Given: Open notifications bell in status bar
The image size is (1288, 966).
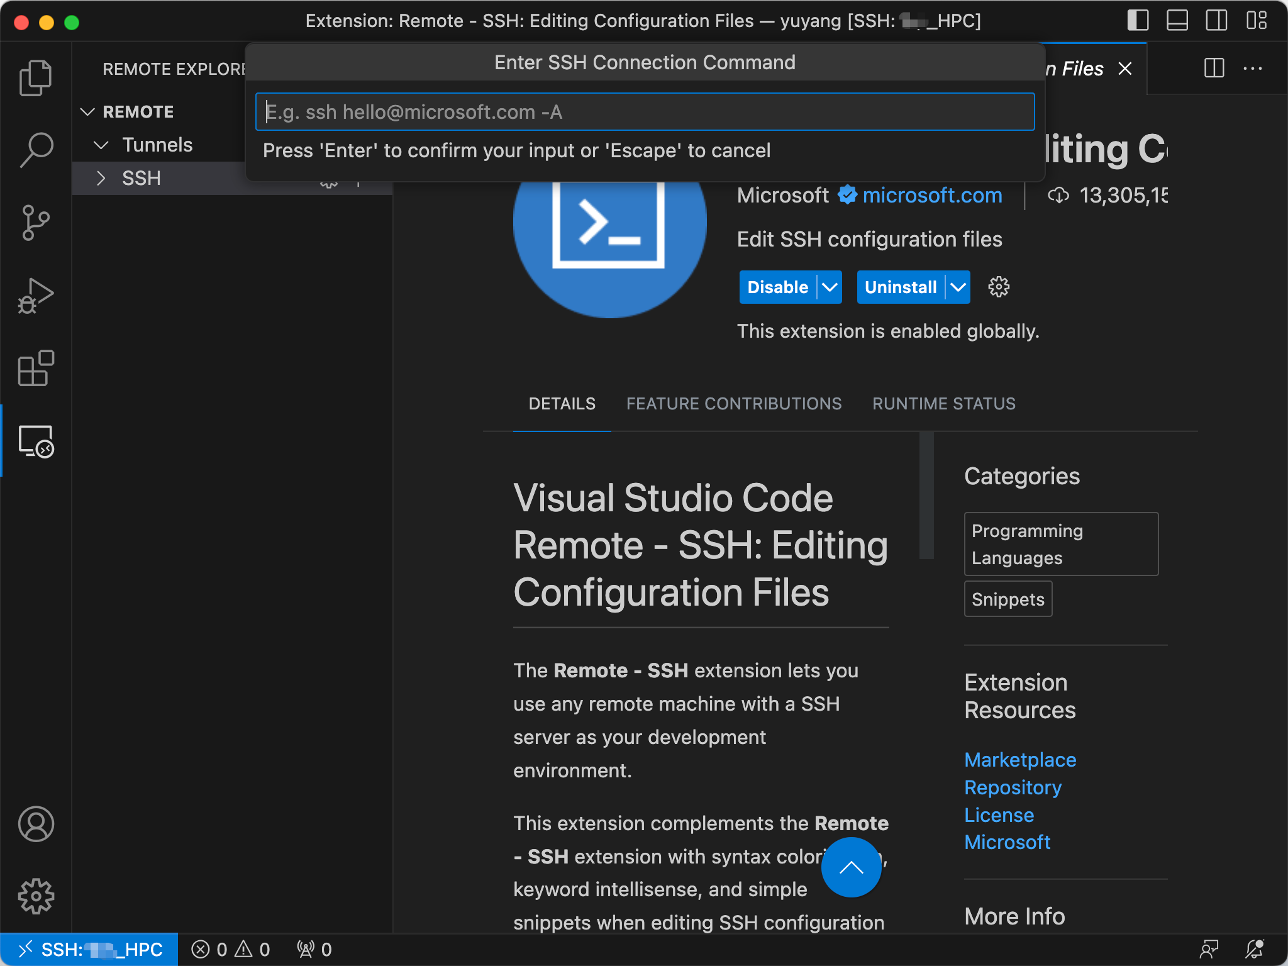Looking at the screenshot, I should [1255, 950].
